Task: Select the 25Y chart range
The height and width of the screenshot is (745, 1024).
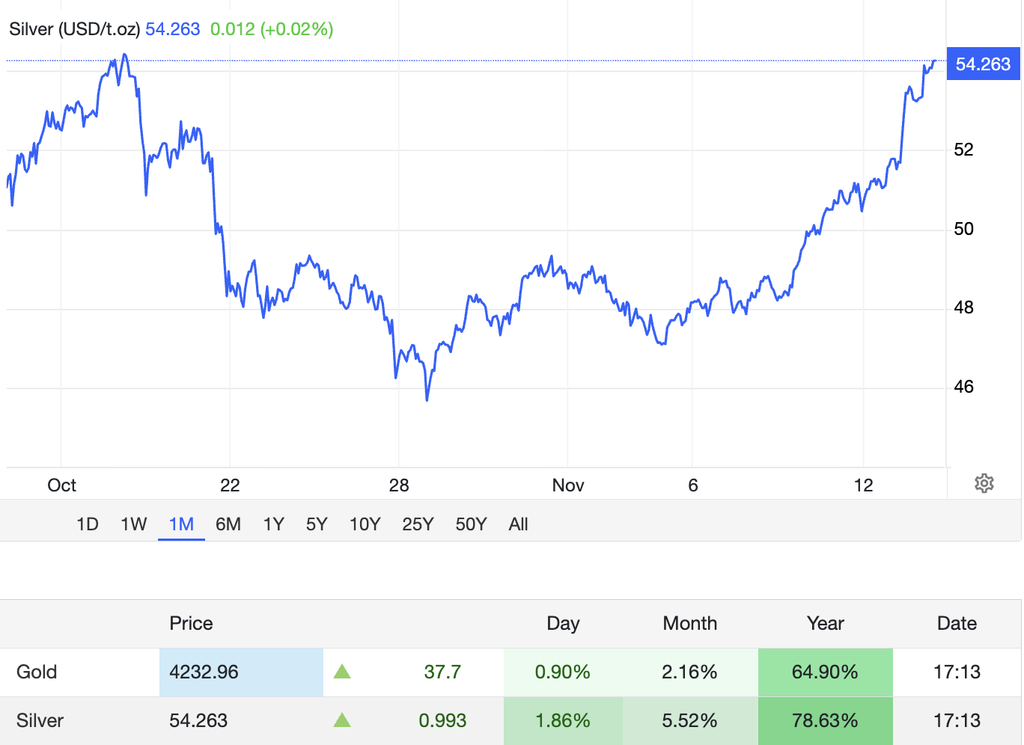Action: coord(418,524)
